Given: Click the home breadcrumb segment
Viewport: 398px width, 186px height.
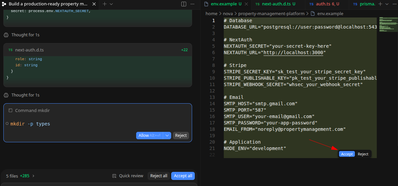Looking at the screenshot, I should tap(211, 14).
